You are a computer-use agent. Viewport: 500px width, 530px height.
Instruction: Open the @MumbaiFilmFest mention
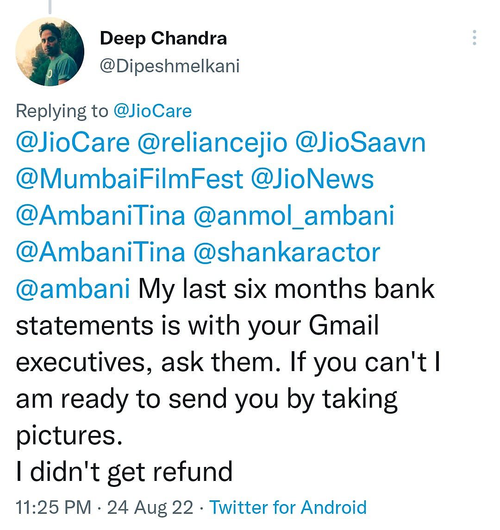(x=129, y=179)
